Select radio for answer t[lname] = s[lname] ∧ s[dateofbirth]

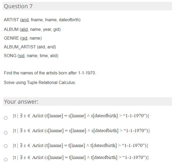click(6, 118)
